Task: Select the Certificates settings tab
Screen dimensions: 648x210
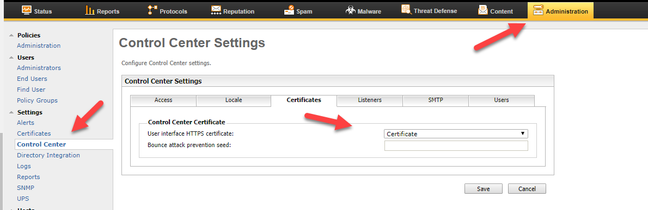Action: [304, 100]
